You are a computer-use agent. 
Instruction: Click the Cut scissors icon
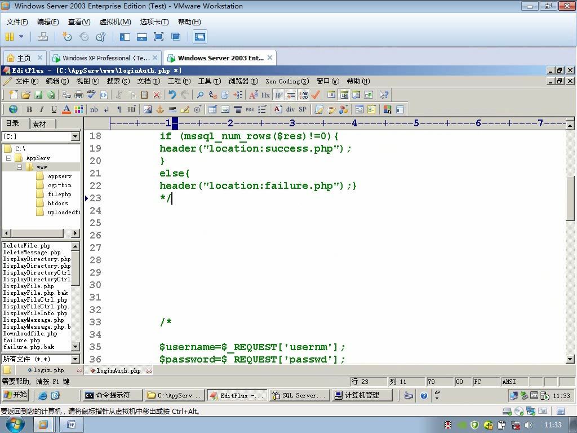(x=119, y=95)
